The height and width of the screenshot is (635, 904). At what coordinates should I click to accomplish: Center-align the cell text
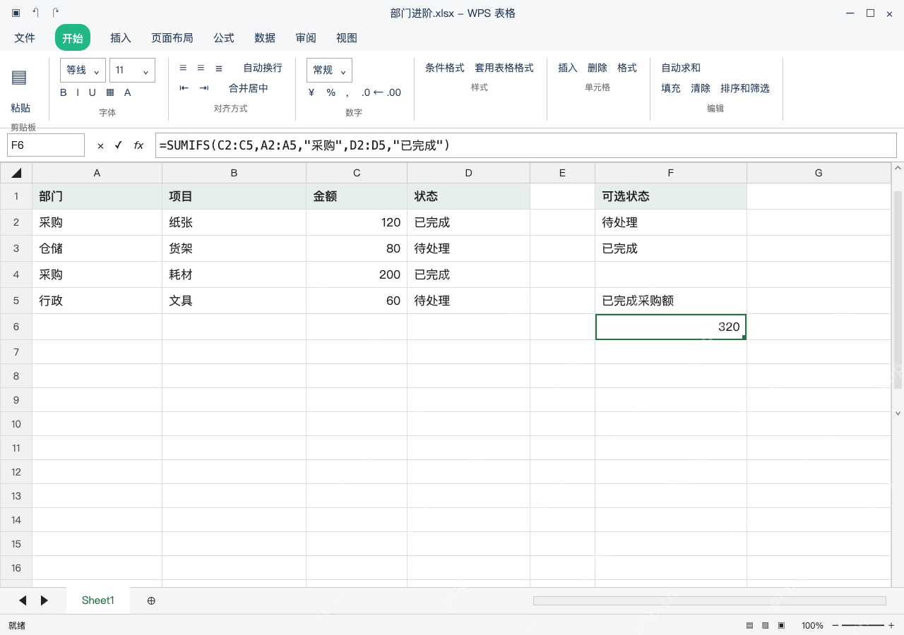click(x=201, y=68)
